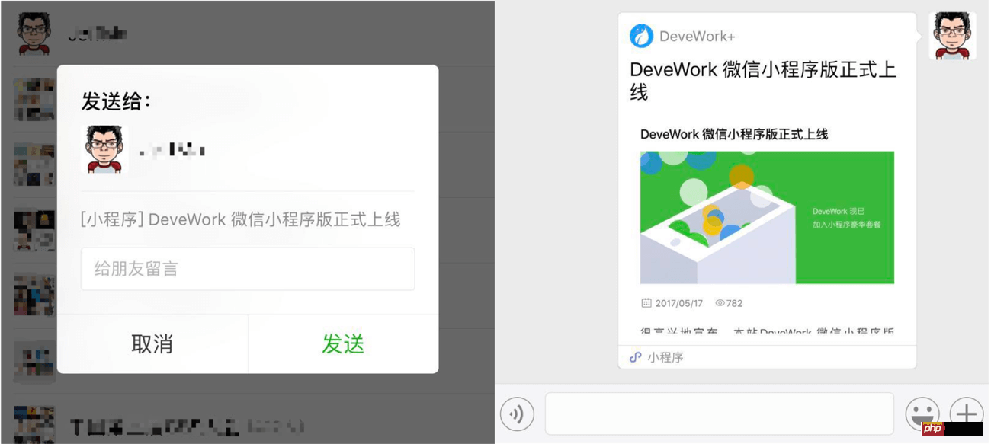Tap the [小程序] share description text

pyautogui.click(x=240, y=220)
